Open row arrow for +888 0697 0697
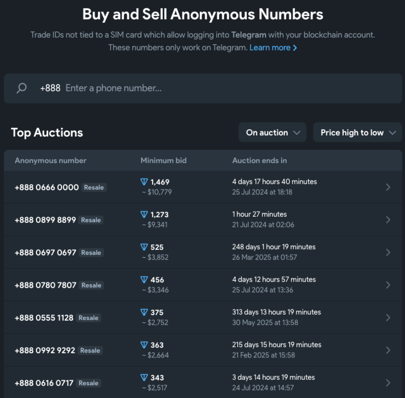This screenshot has height=398, width=405. coord(388,253)
